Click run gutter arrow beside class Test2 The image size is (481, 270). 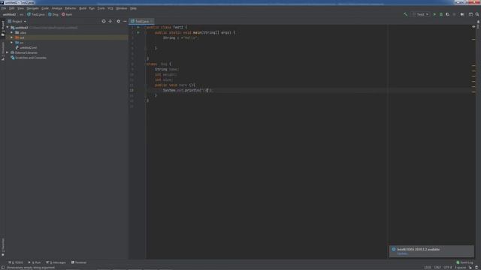pyautogui.click(x=138, y=27)
